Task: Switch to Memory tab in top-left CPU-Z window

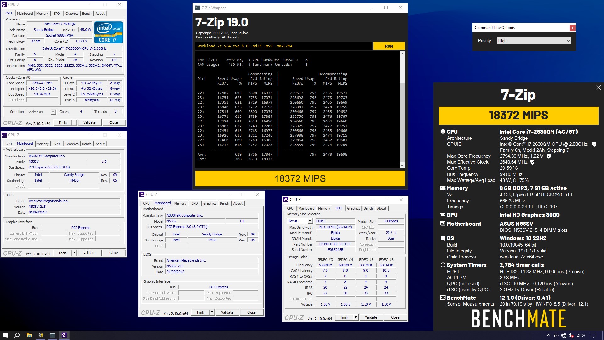Action: tap(42, 14)
